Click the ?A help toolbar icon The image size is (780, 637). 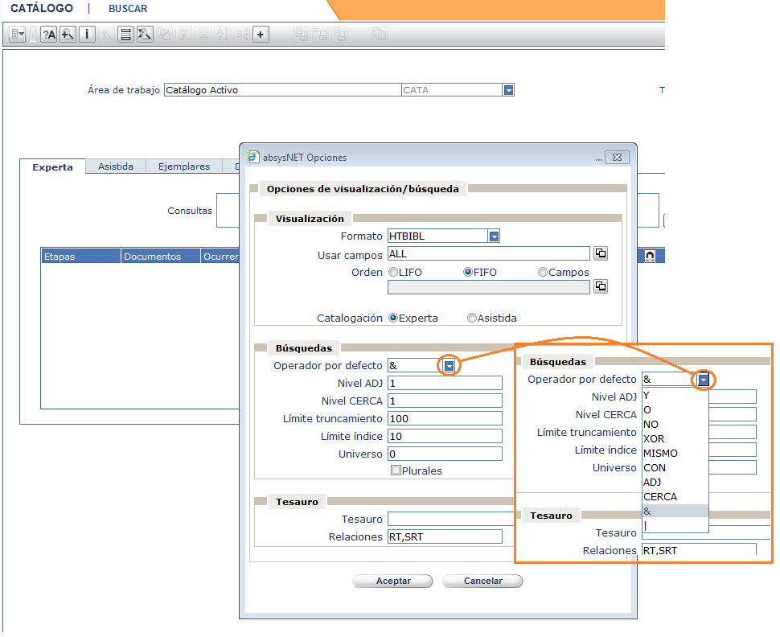(x=48, y=35)
